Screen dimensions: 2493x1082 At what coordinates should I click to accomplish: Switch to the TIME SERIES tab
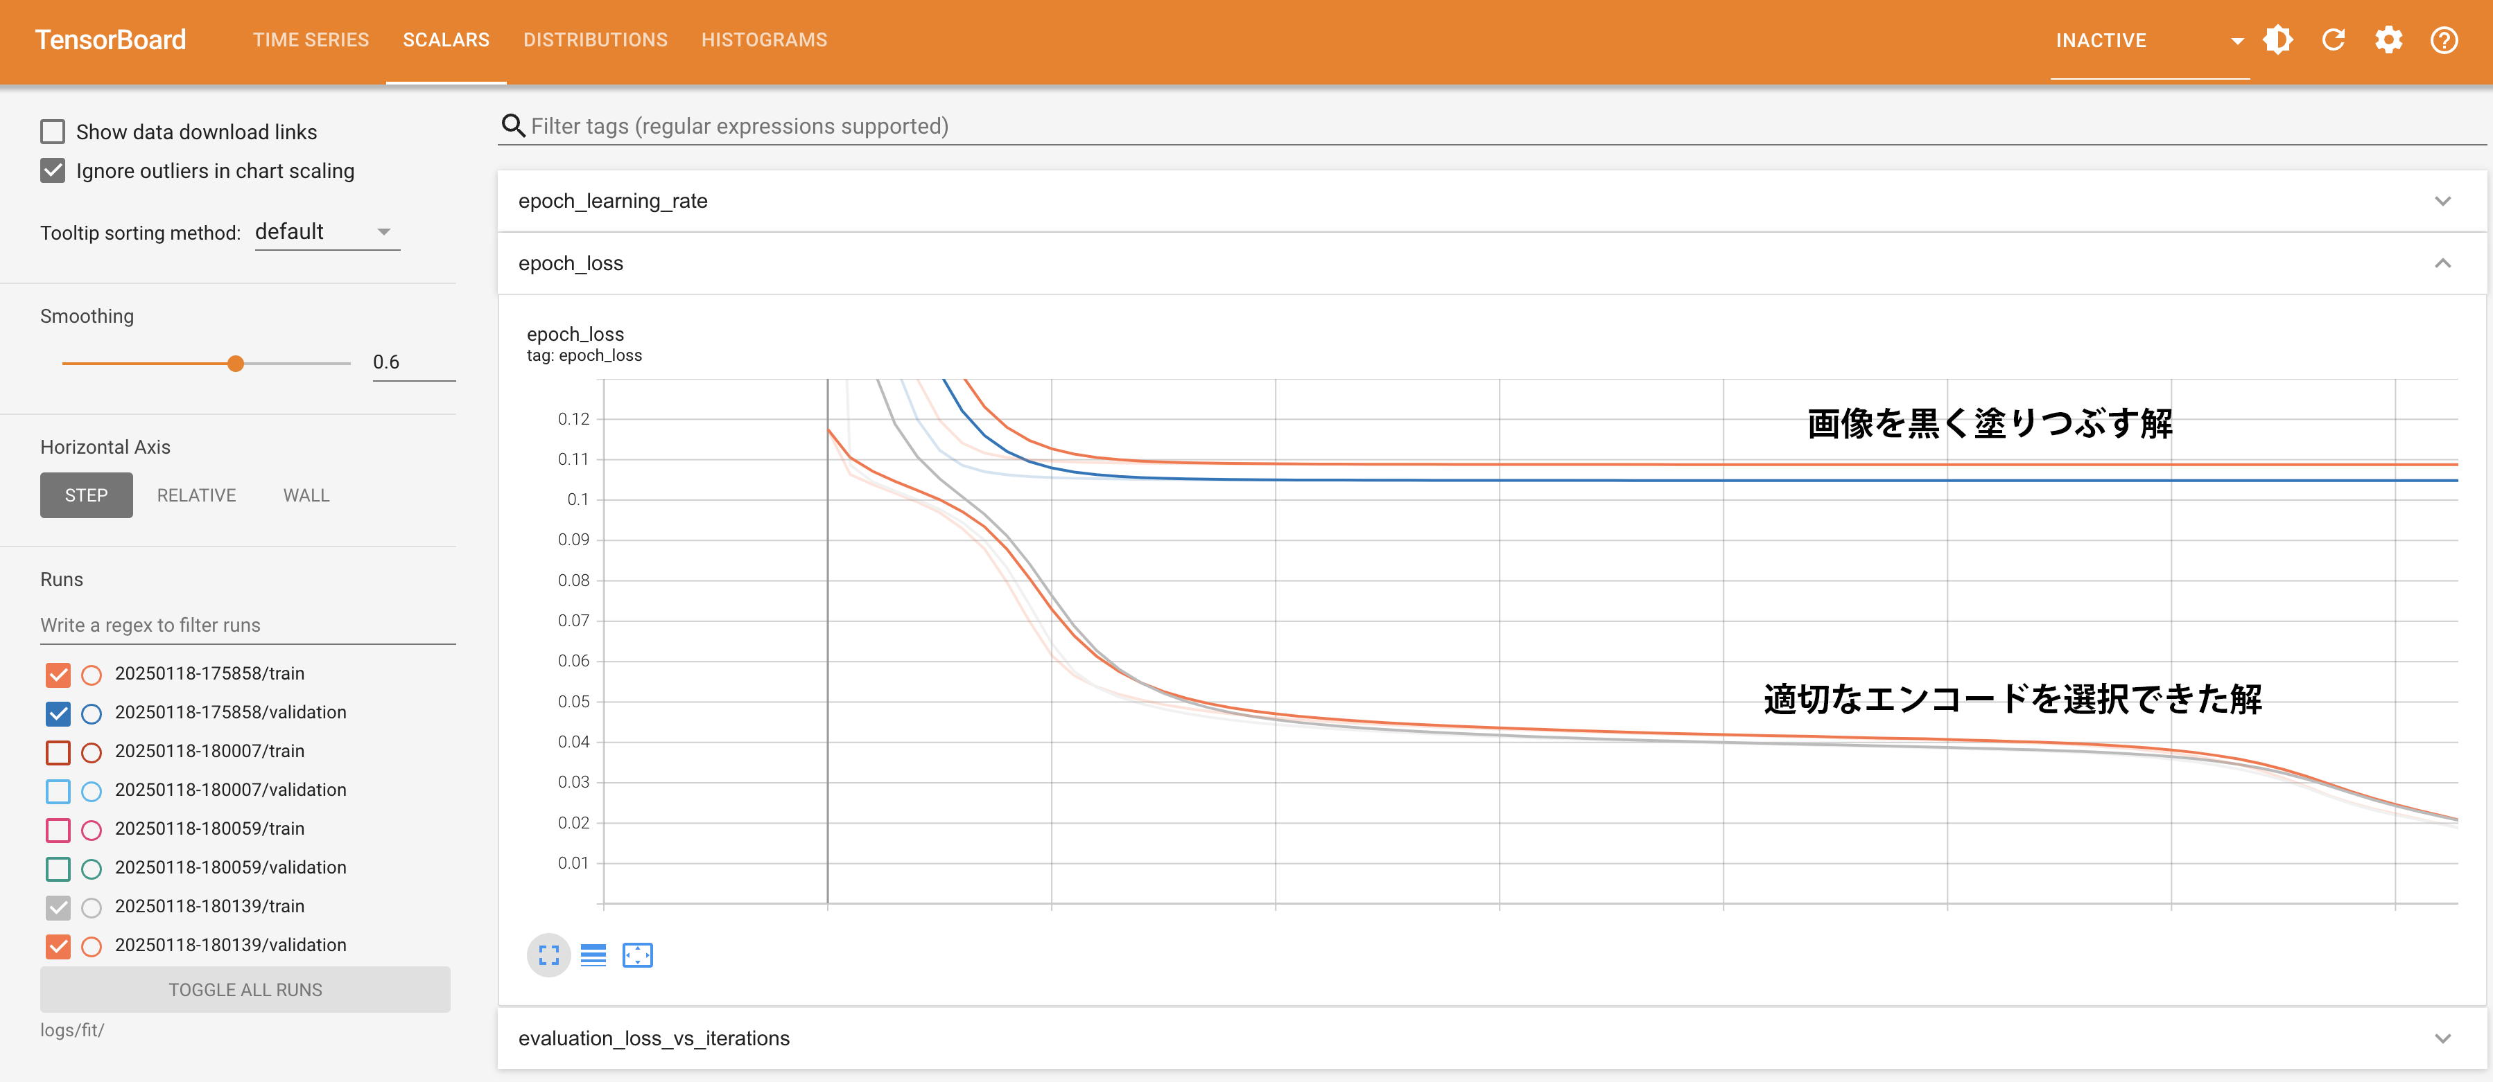(x=311, y=39)
